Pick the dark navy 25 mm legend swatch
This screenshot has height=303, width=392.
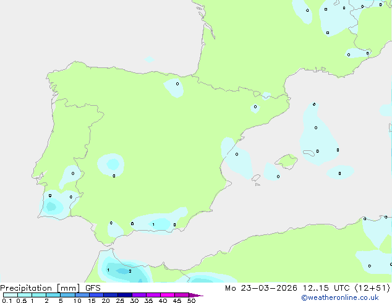pos(124,295)
